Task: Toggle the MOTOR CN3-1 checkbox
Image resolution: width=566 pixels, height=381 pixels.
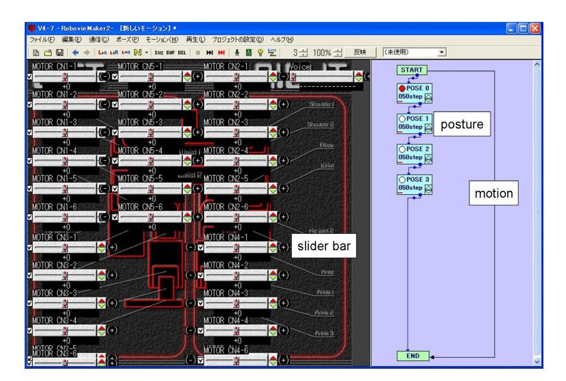Action: coord(29,248)
